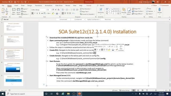The width and height of the screenshot is (171, 96).
Task: Switch to Slide Sorter view icon
Action: coord(138,90)
